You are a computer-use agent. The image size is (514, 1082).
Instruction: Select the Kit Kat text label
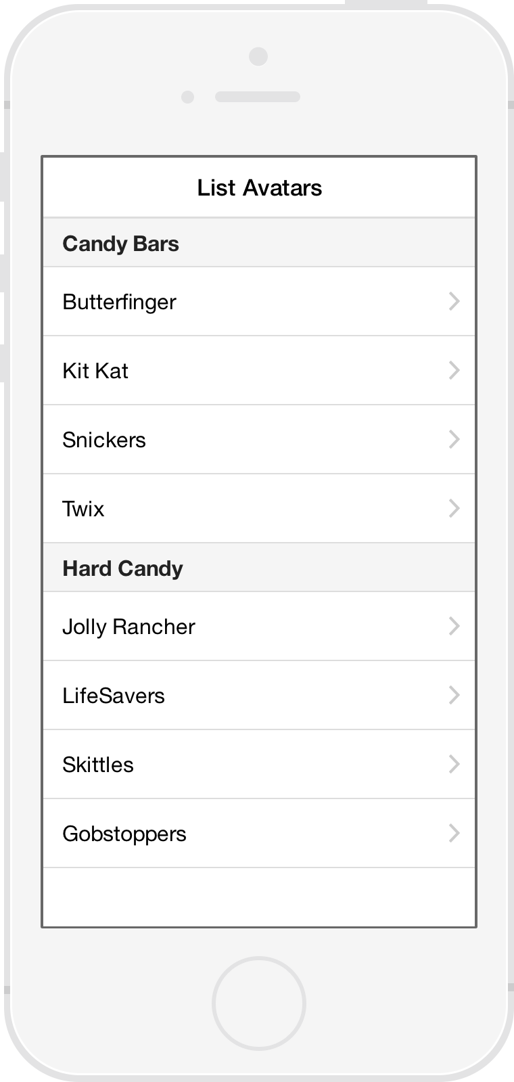click(x=95, y=371)
